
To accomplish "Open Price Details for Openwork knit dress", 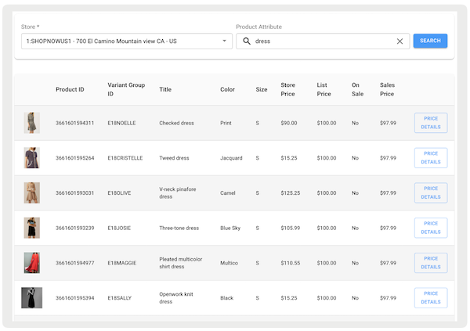I will coord(431,298).
